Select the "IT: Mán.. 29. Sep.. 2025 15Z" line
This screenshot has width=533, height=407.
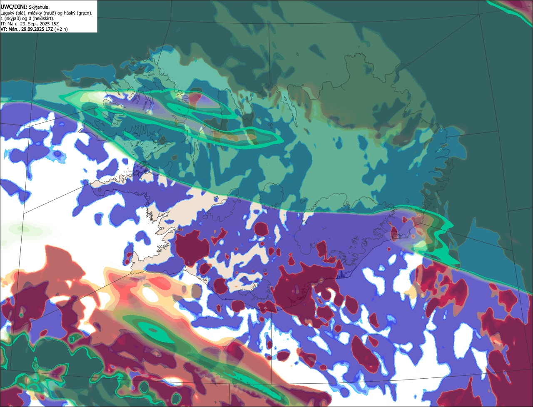pos(30,24)
